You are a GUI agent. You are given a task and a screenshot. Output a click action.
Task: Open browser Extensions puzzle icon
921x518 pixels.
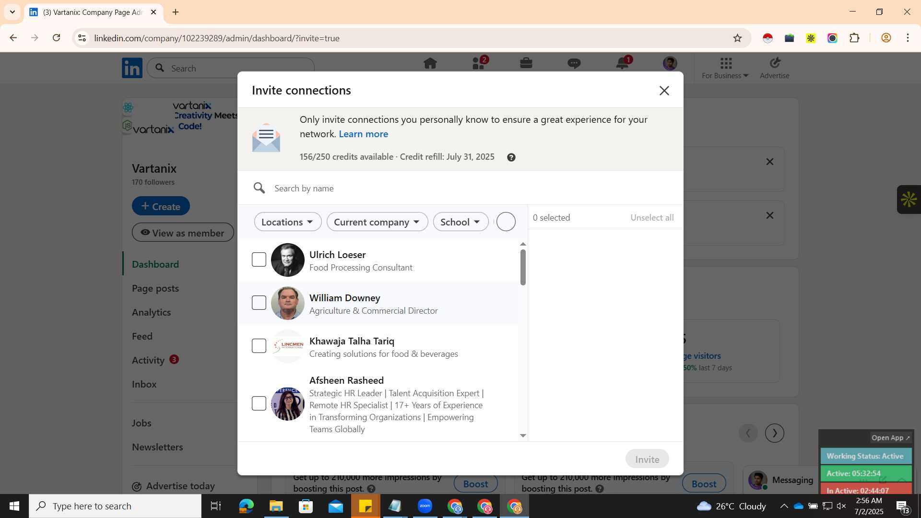click(854, 38)
